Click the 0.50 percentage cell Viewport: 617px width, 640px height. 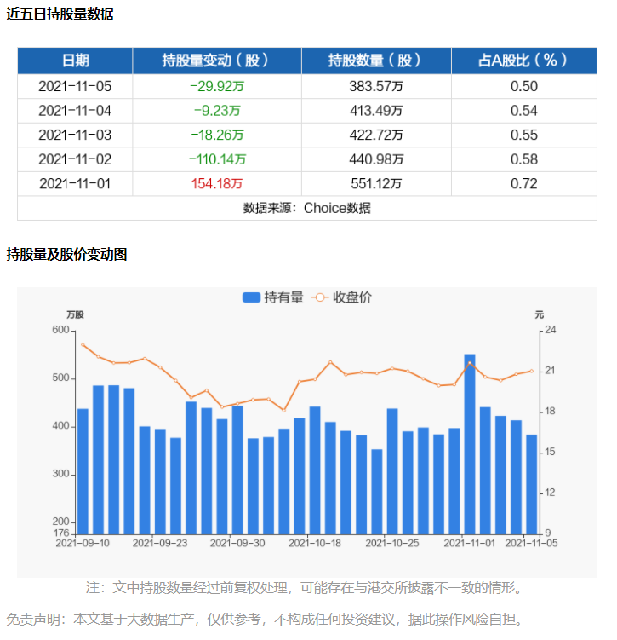coord(524,86)
